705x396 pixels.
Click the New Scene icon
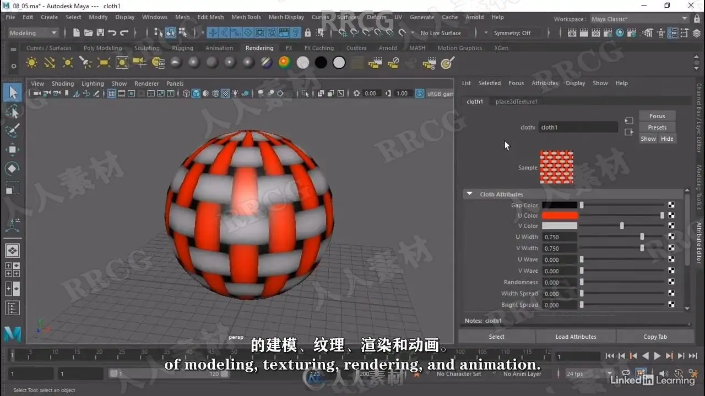tap(77, 33)
